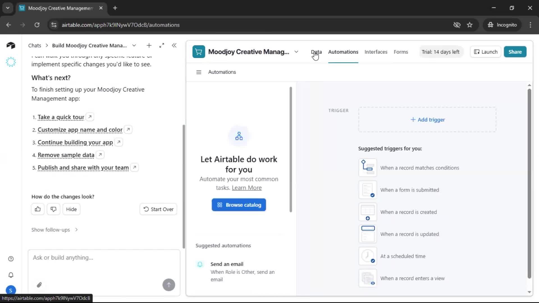Open the notifications bell icon
Viewport: 539px width, 303px height.
point(11,275)
